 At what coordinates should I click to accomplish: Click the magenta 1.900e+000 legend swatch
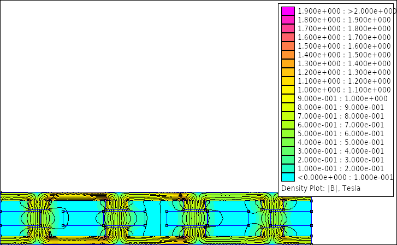[288, 11]
